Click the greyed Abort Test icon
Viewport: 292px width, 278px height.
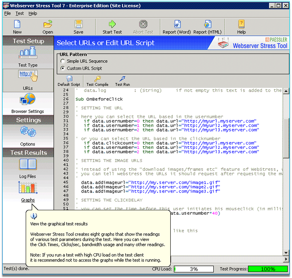[x=143, y=24]
